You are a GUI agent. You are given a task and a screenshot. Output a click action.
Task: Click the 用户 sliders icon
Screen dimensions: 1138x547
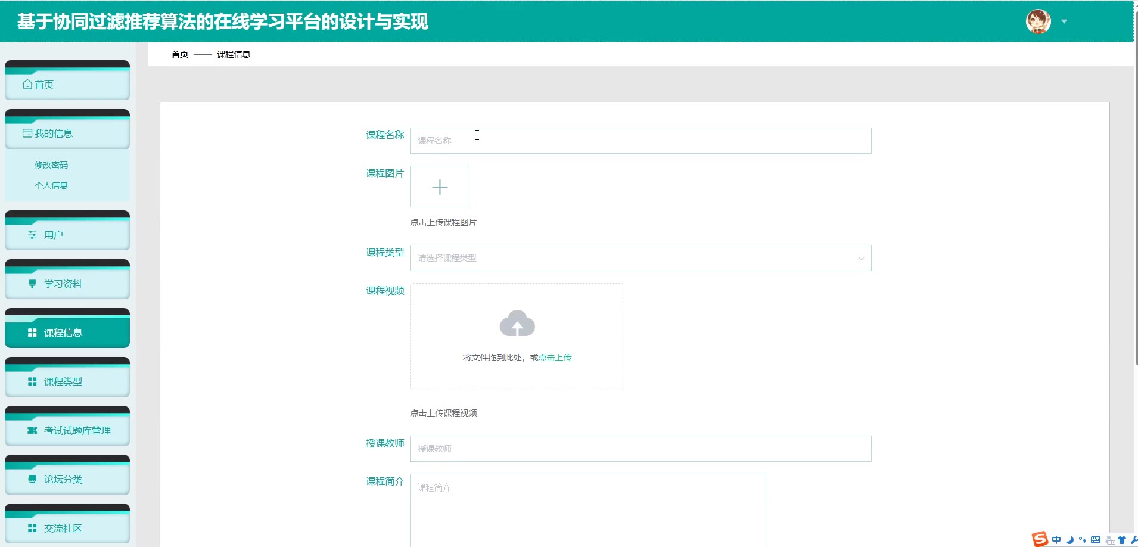coord(32,235)
